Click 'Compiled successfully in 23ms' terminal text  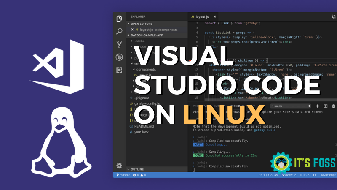pyautogui.click(x=231, y=155)
